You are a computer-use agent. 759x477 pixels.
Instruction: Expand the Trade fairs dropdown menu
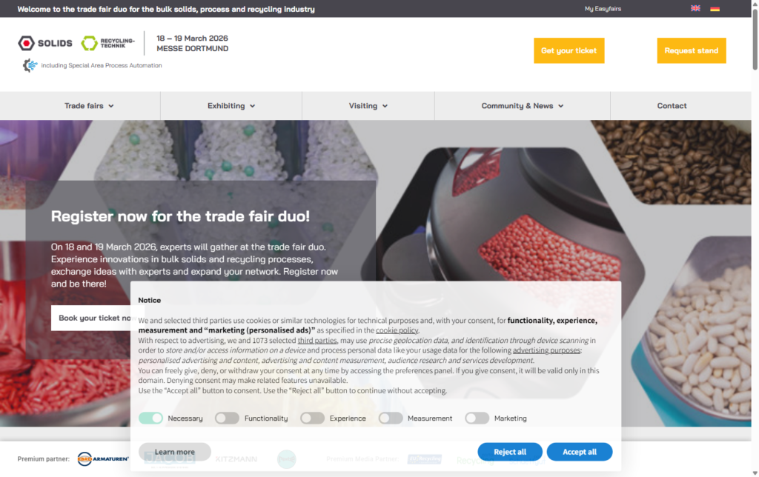coord(89,105)
